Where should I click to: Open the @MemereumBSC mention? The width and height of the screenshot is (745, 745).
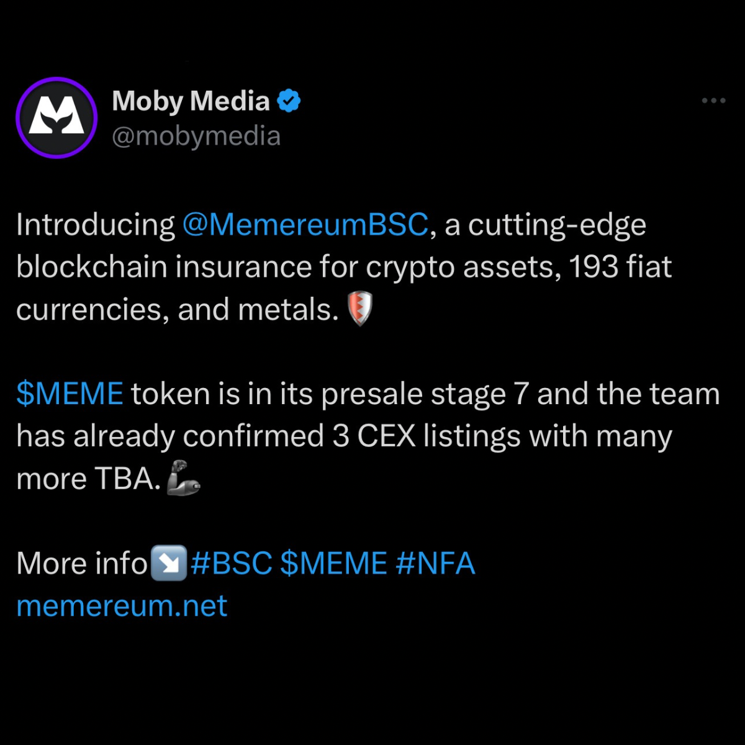(305, 225)
